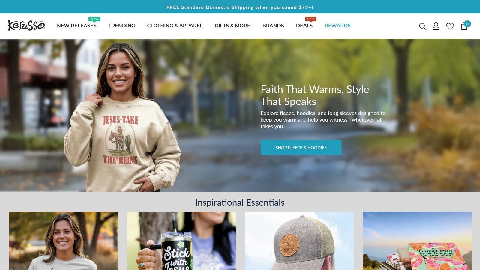Image resolution: width=480 pixels, height=270 pixels.
Task: Go to the Rewards page
Action: point(338,26)
